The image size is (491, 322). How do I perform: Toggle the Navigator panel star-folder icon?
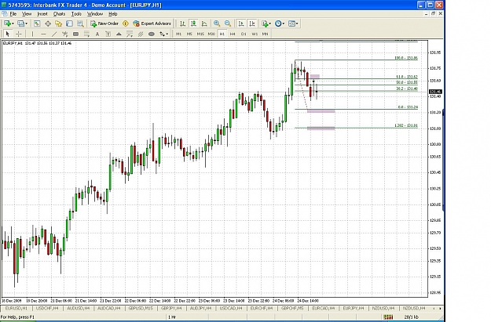click(59, 24)
